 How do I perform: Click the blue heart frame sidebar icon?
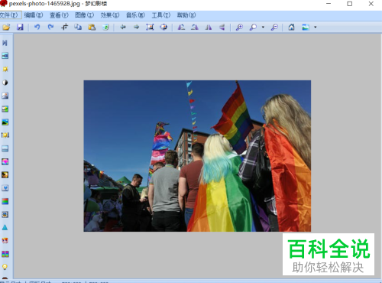[5, 188]
